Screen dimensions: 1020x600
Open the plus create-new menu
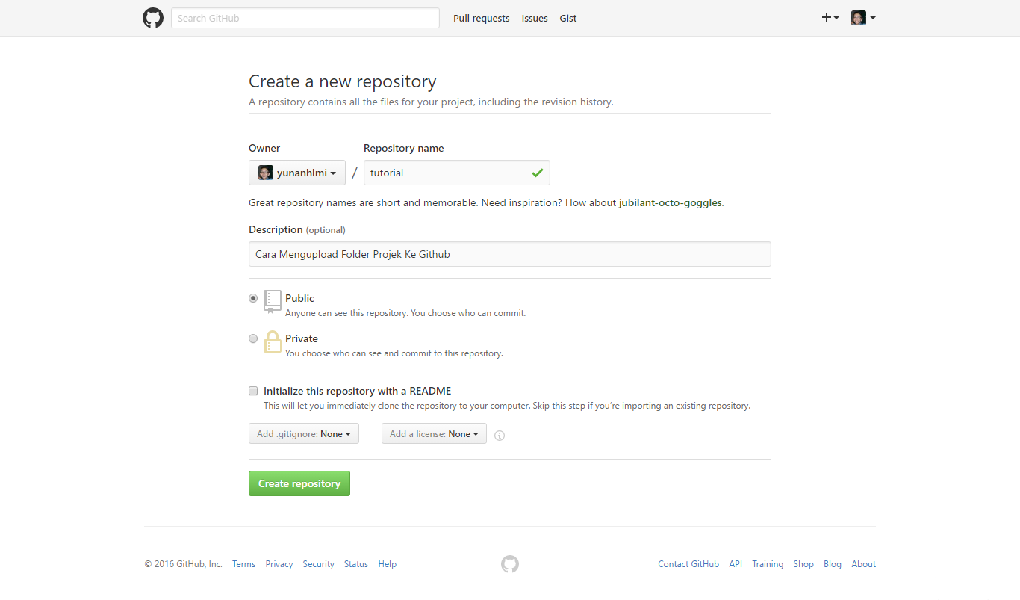(830, 18)
